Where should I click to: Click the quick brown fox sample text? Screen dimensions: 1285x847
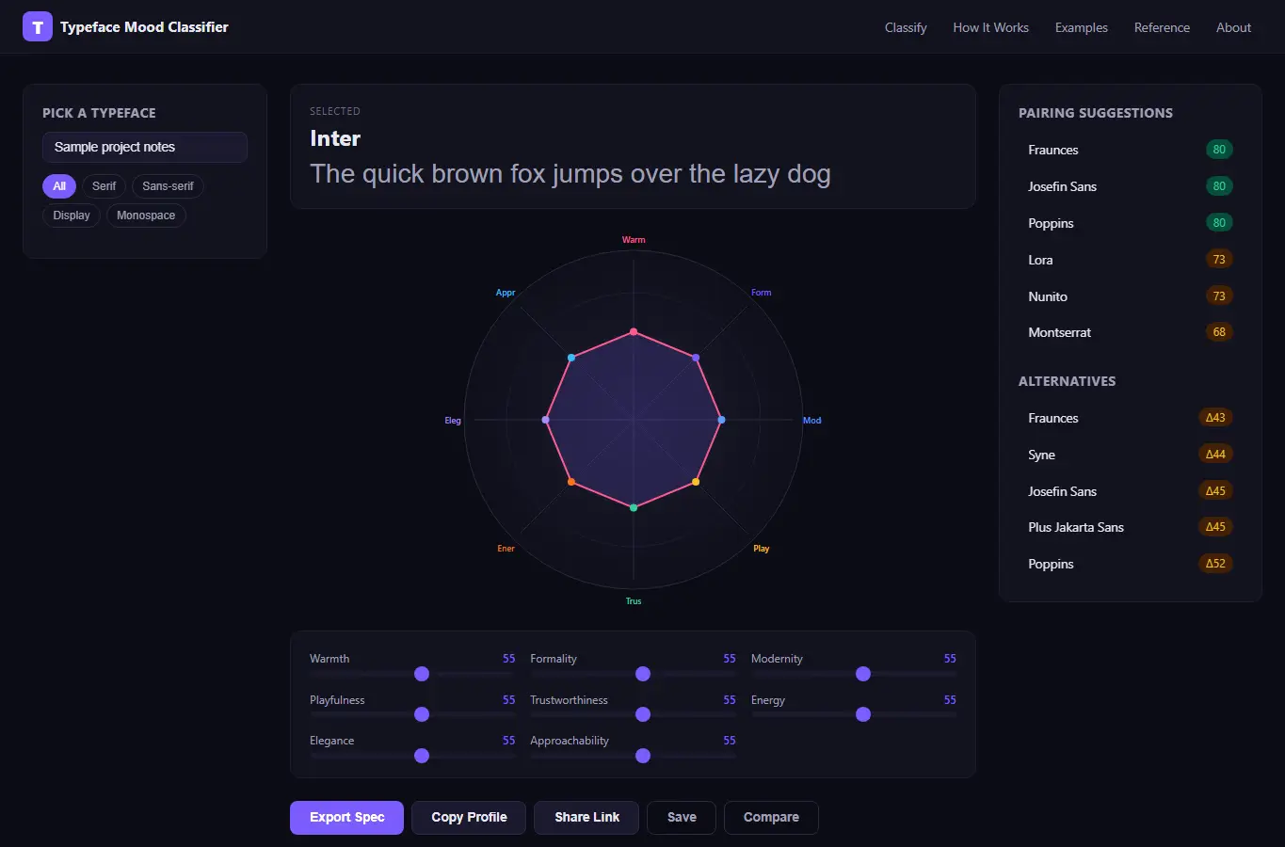570,174
